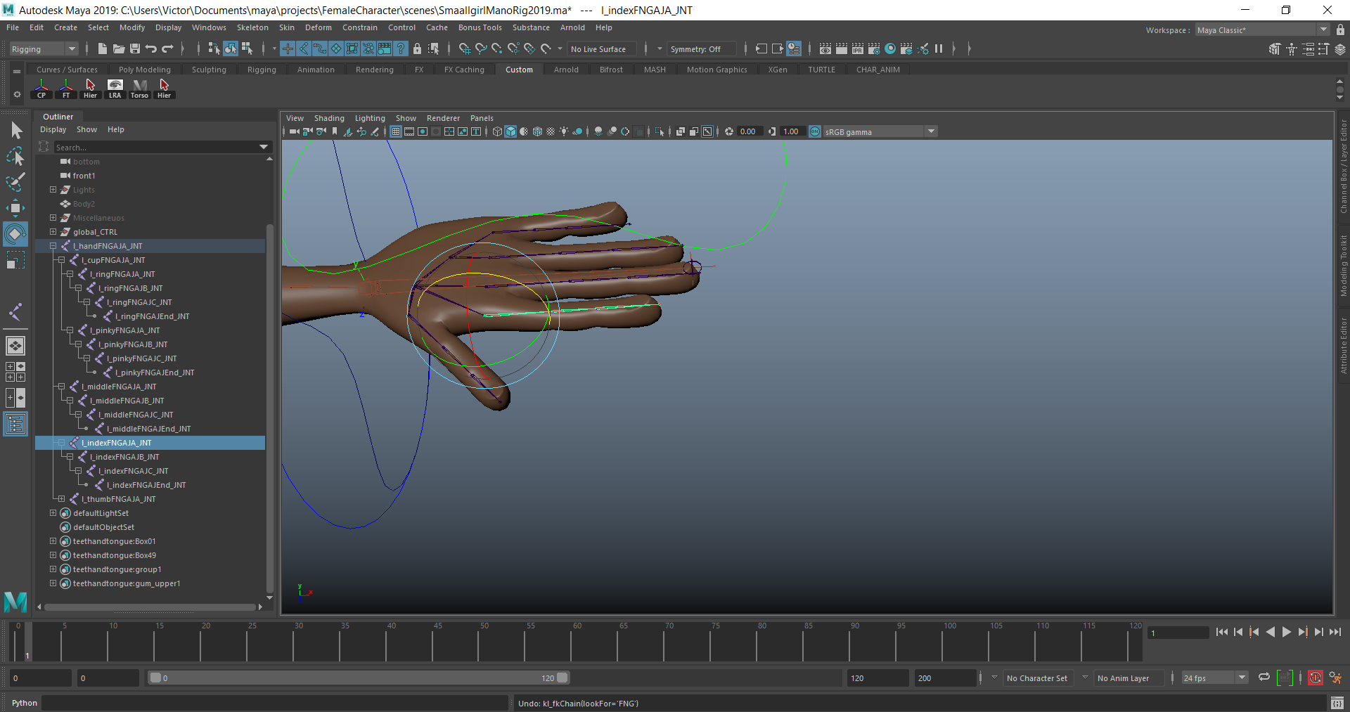Collapse the l_handFNGAJA_INT hierarchy

coord(53,246)
